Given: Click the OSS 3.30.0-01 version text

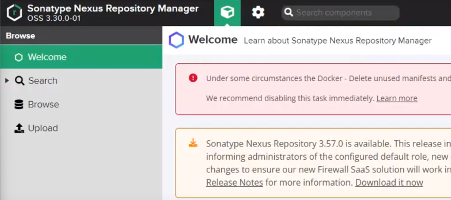Looking at the screenshot, I should [x=54, y=18].
